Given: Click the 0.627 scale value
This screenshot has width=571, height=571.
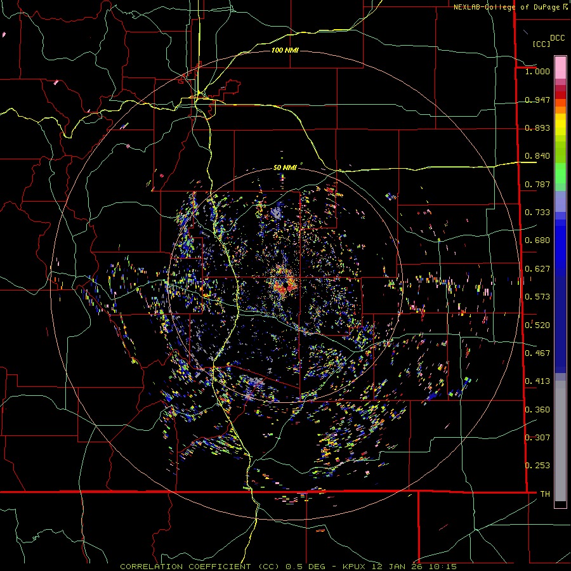Looking at the screenshot, I should [x=537, y=269].
